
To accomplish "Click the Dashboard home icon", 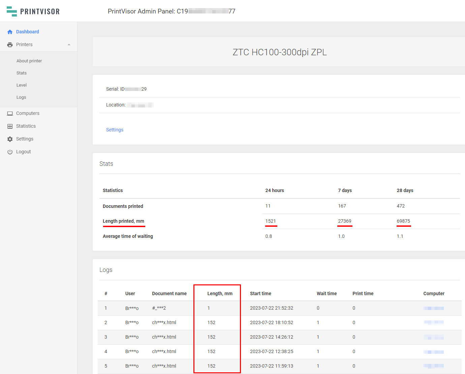I will coord(10,32).
